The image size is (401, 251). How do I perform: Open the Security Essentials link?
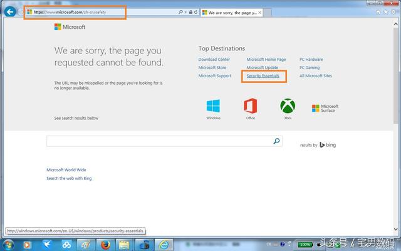(x=263, y=76)
